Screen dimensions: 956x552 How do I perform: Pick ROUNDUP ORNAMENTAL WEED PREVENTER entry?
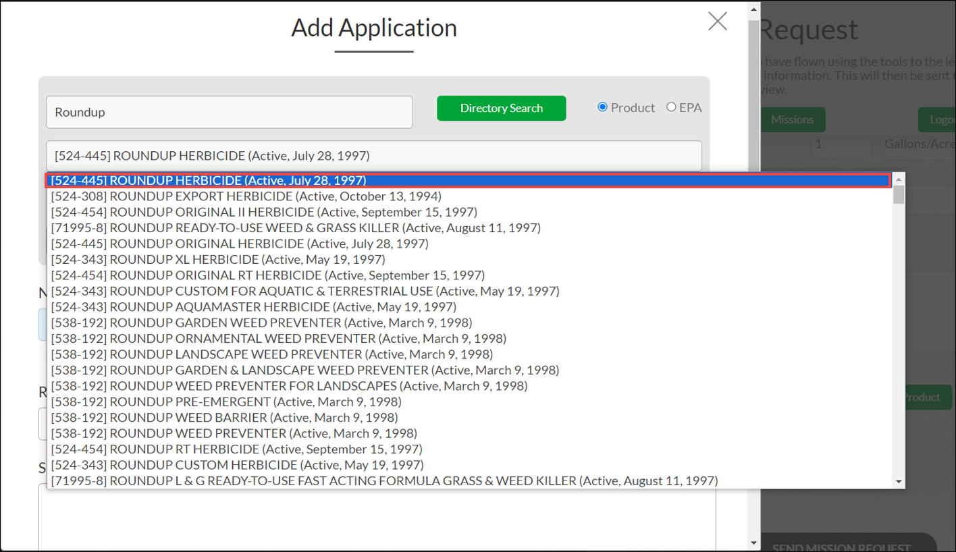pyautogui.click(x=469, y=339)
